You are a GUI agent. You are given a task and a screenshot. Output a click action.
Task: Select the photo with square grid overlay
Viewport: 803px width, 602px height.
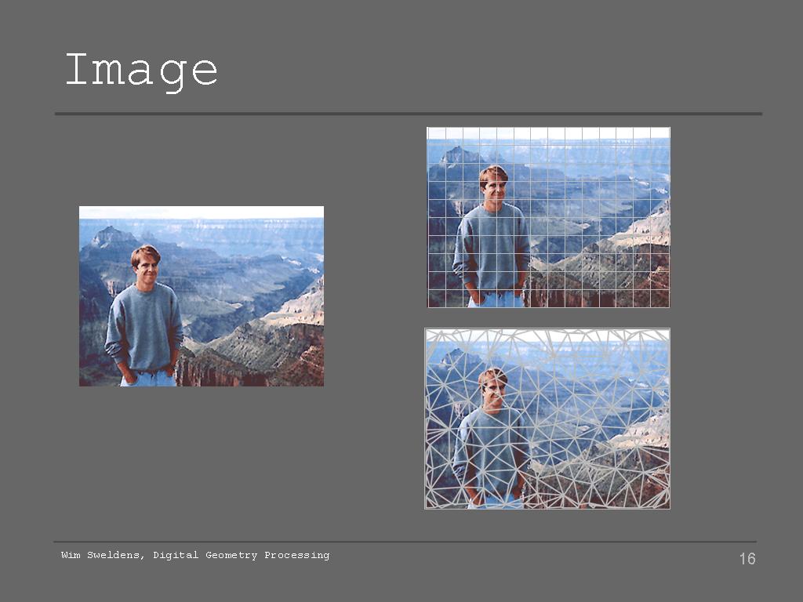(x=548, y=217)
